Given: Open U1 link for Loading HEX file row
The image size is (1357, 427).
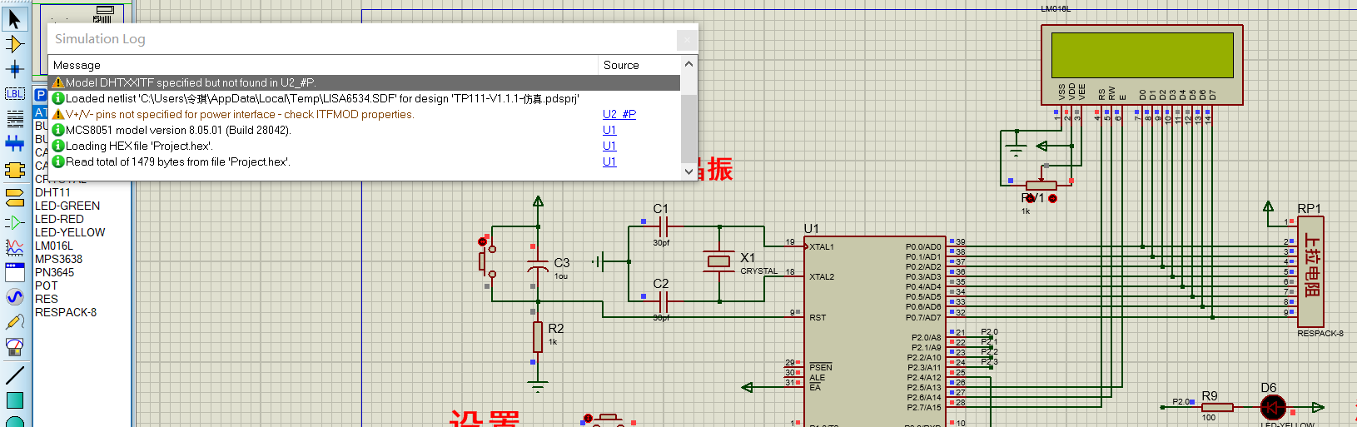Looking at the screenshot, I should [609, 146].
